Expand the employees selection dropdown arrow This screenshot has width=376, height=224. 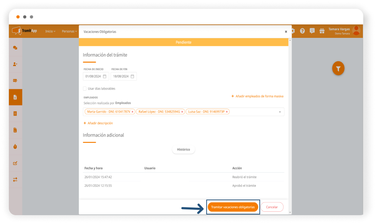click(280, 112)
